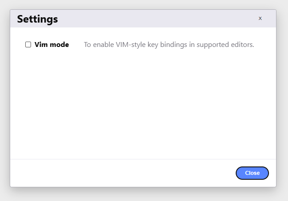Dismiss dialog with the x icon
The image size is (288, 201).
[260, 18]
